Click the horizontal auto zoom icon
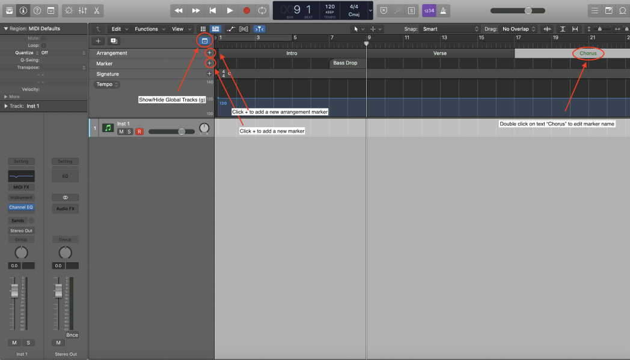 tap(575, 29)
